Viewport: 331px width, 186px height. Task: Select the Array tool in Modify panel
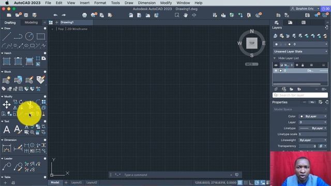click(43, 102)
